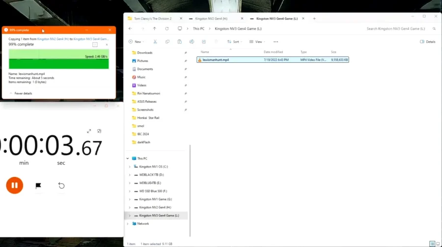Click the Cut toolbar icon
This screenshot has height=247, width=442.
155,42
